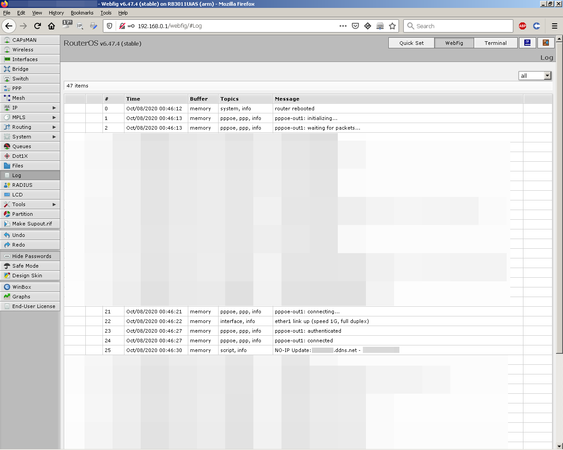Expand the sidebar Tools submenu arrow
Screen dimensions: 563x450
[x=54, y=204]
